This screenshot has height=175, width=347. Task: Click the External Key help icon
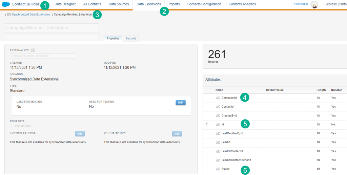33,50
